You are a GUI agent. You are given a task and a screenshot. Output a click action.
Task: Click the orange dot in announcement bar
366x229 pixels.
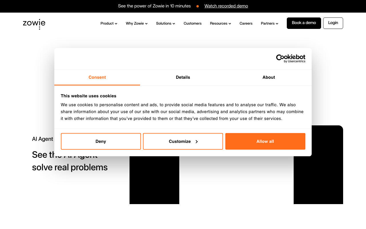[x=198, y=6]
